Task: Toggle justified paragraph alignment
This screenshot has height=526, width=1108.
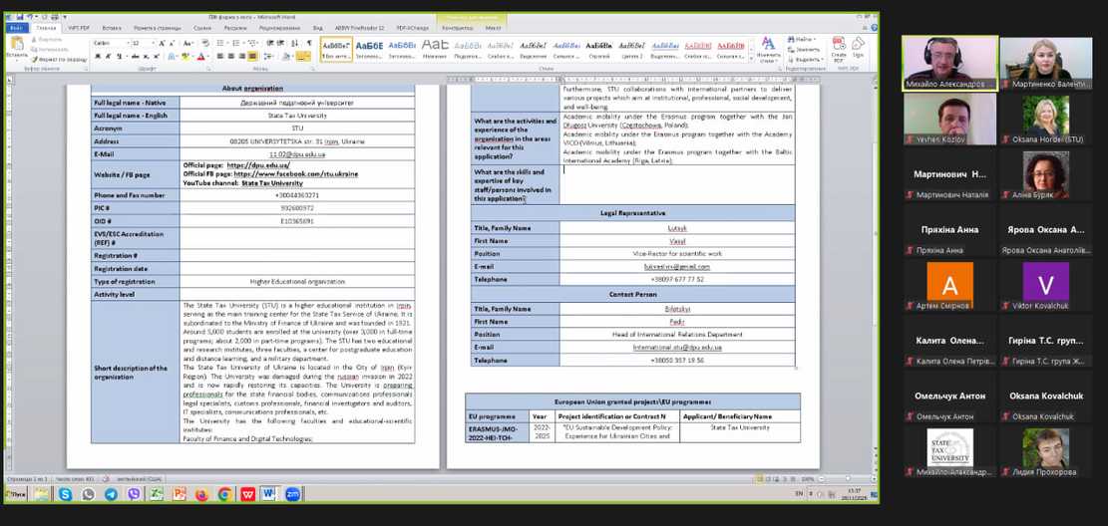Action: (252, 57)
